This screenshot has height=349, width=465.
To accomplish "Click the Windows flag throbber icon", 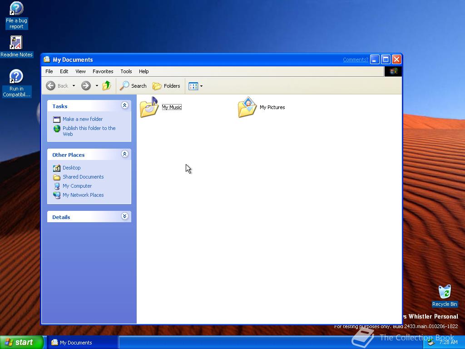I will click(x=393, y=71).
